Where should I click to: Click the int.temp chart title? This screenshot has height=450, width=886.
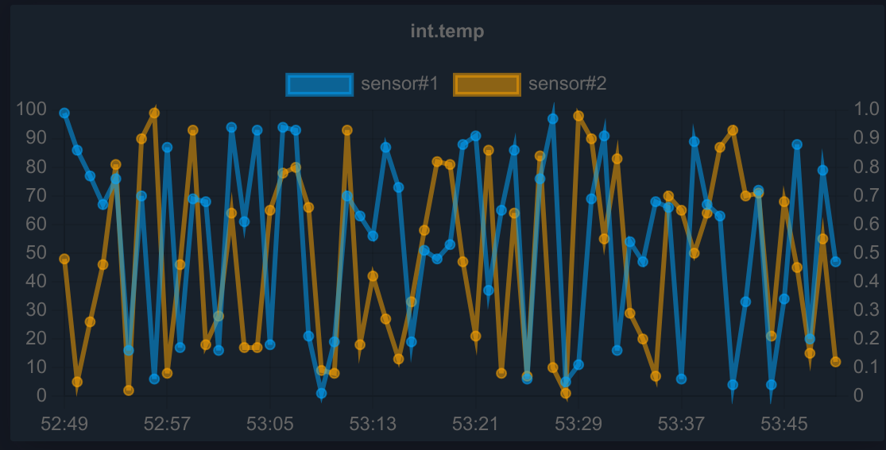(447, 30)
